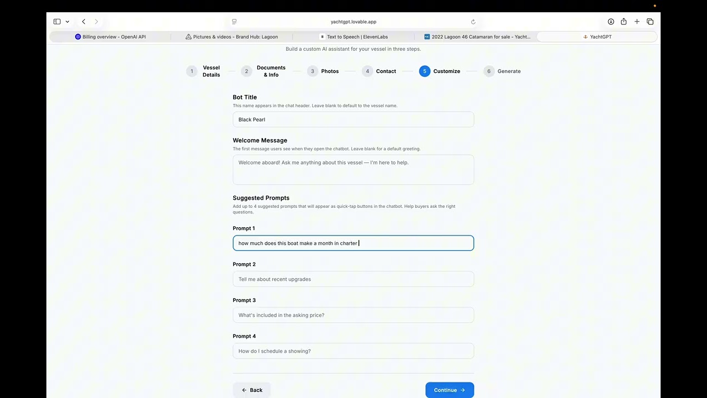
Task: Click the Share icon in Safari toolbar
Action: click(x=624, y=22)
